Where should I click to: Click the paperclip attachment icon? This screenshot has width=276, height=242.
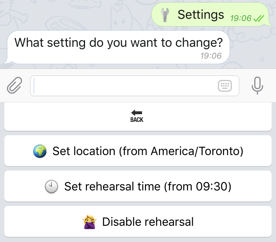[x=15, y=85]
